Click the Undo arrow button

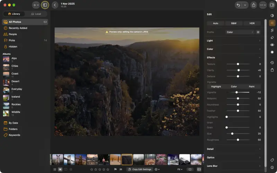click(x=238, y=5)
